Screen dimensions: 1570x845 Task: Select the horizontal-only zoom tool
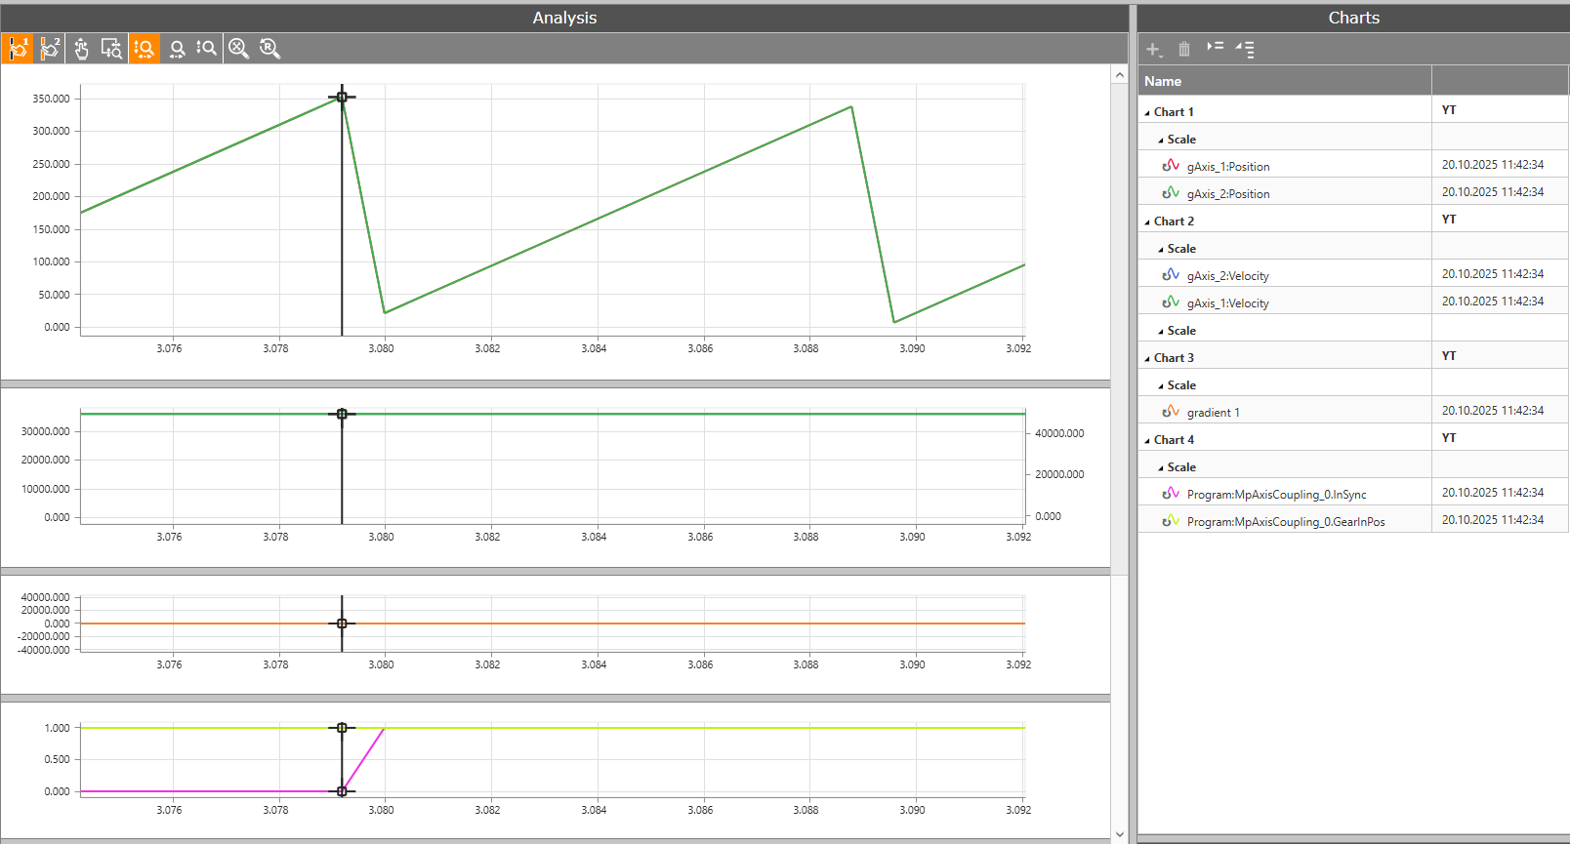[x=177, y=48]
